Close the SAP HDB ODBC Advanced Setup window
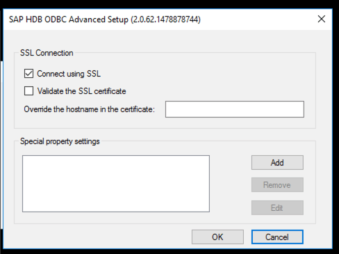The width and height of the screenshot is (339, 254). coord(322,19)
